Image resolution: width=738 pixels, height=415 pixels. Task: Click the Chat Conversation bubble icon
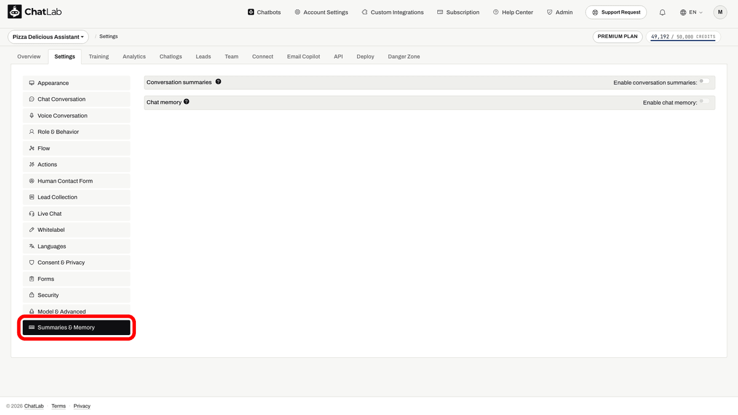[32, 99]
